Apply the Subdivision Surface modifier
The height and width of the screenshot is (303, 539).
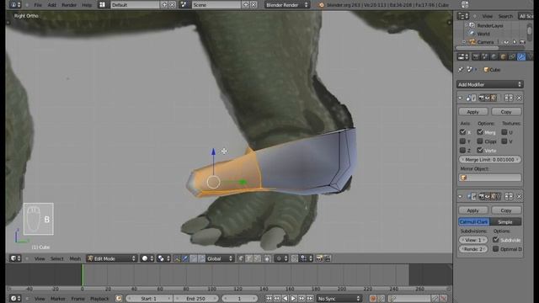coord(473,210)
